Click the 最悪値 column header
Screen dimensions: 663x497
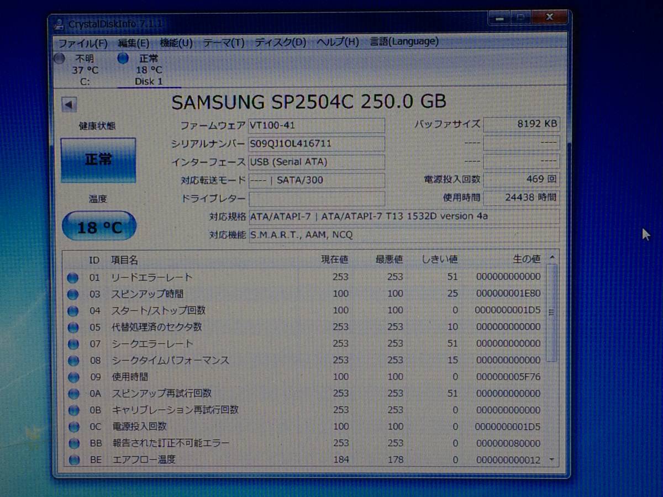(389, 260)
